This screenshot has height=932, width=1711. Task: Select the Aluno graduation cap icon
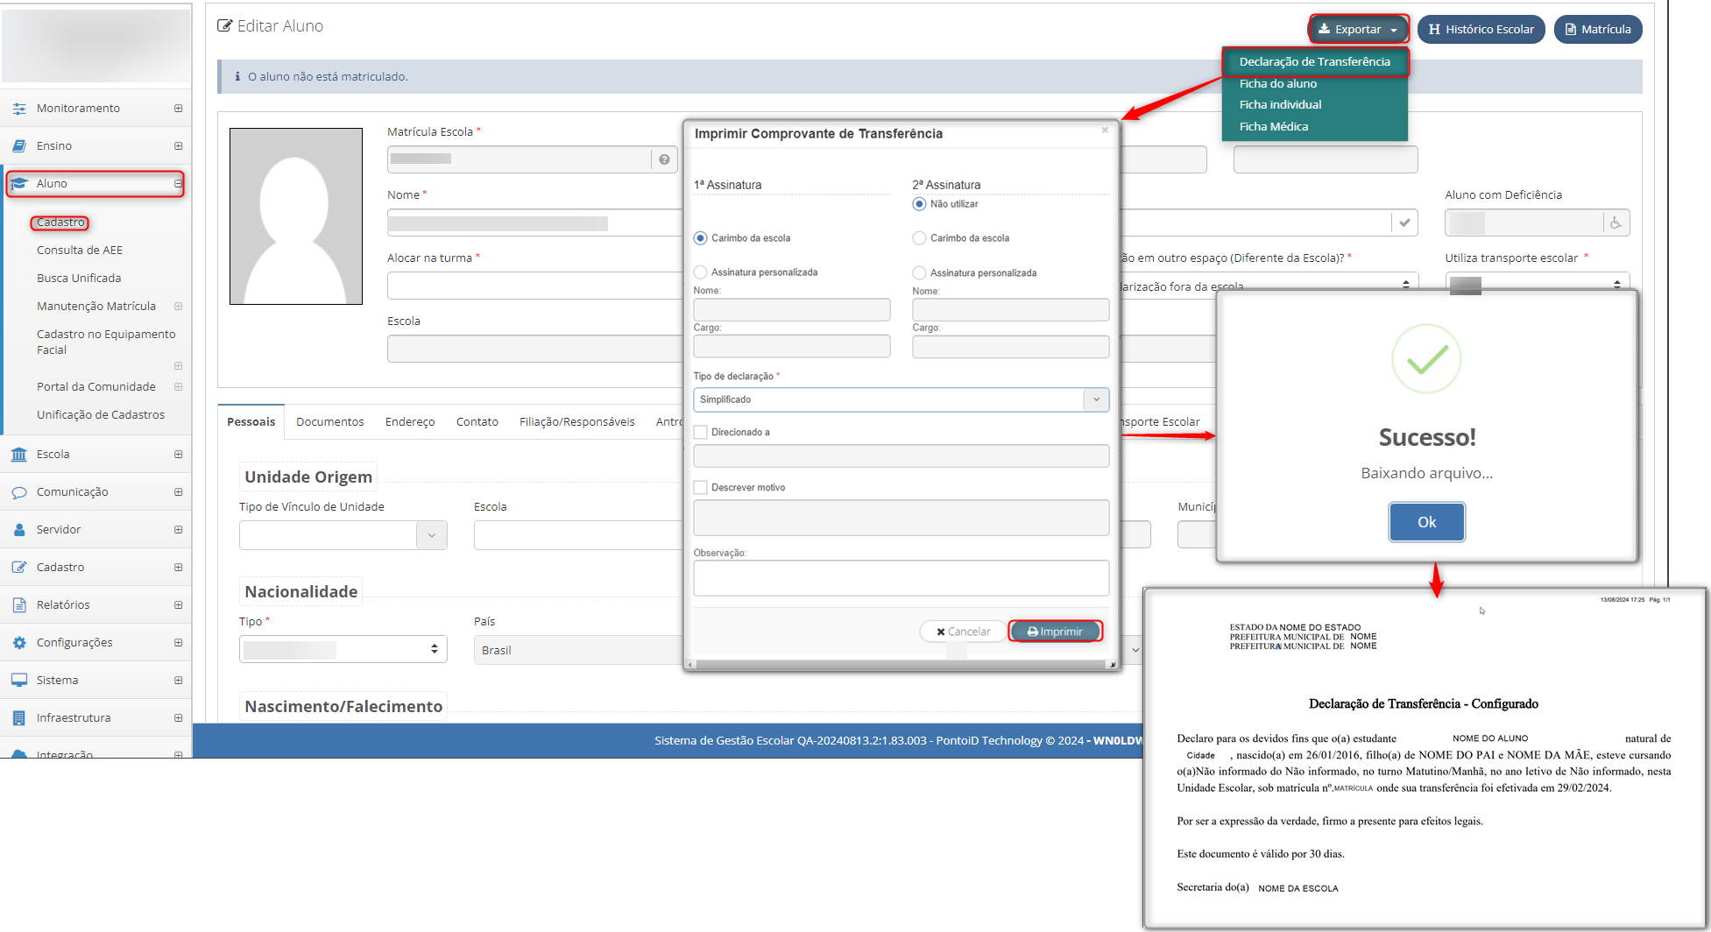pos(19,184)
